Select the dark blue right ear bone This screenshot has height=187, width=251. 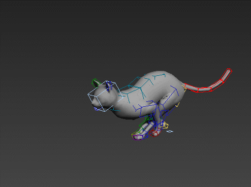109,86
